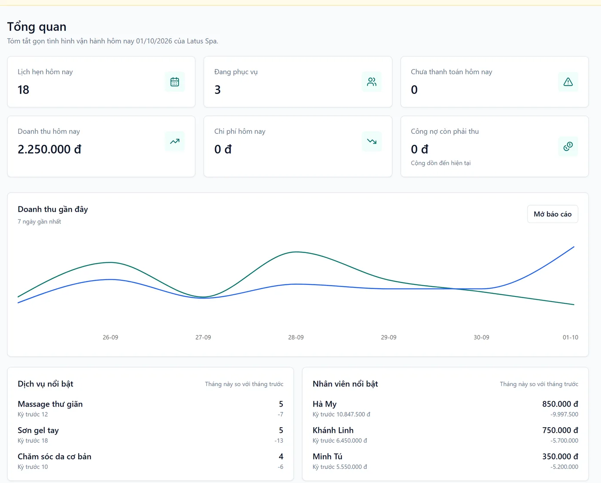Click the Doanh thu hôm nay amount 2.250.000 đ
This screenshot has height=483, width=601.
49,149
